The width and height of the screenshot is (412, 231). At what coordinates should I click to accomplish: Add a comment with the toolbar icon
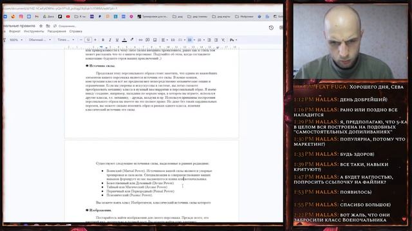pyautogui.click(x=147, y=40)
